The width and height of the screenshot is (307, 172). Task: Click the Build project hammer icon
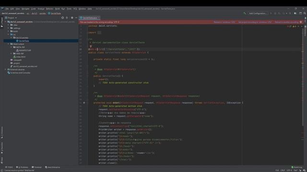coord(245,13)
